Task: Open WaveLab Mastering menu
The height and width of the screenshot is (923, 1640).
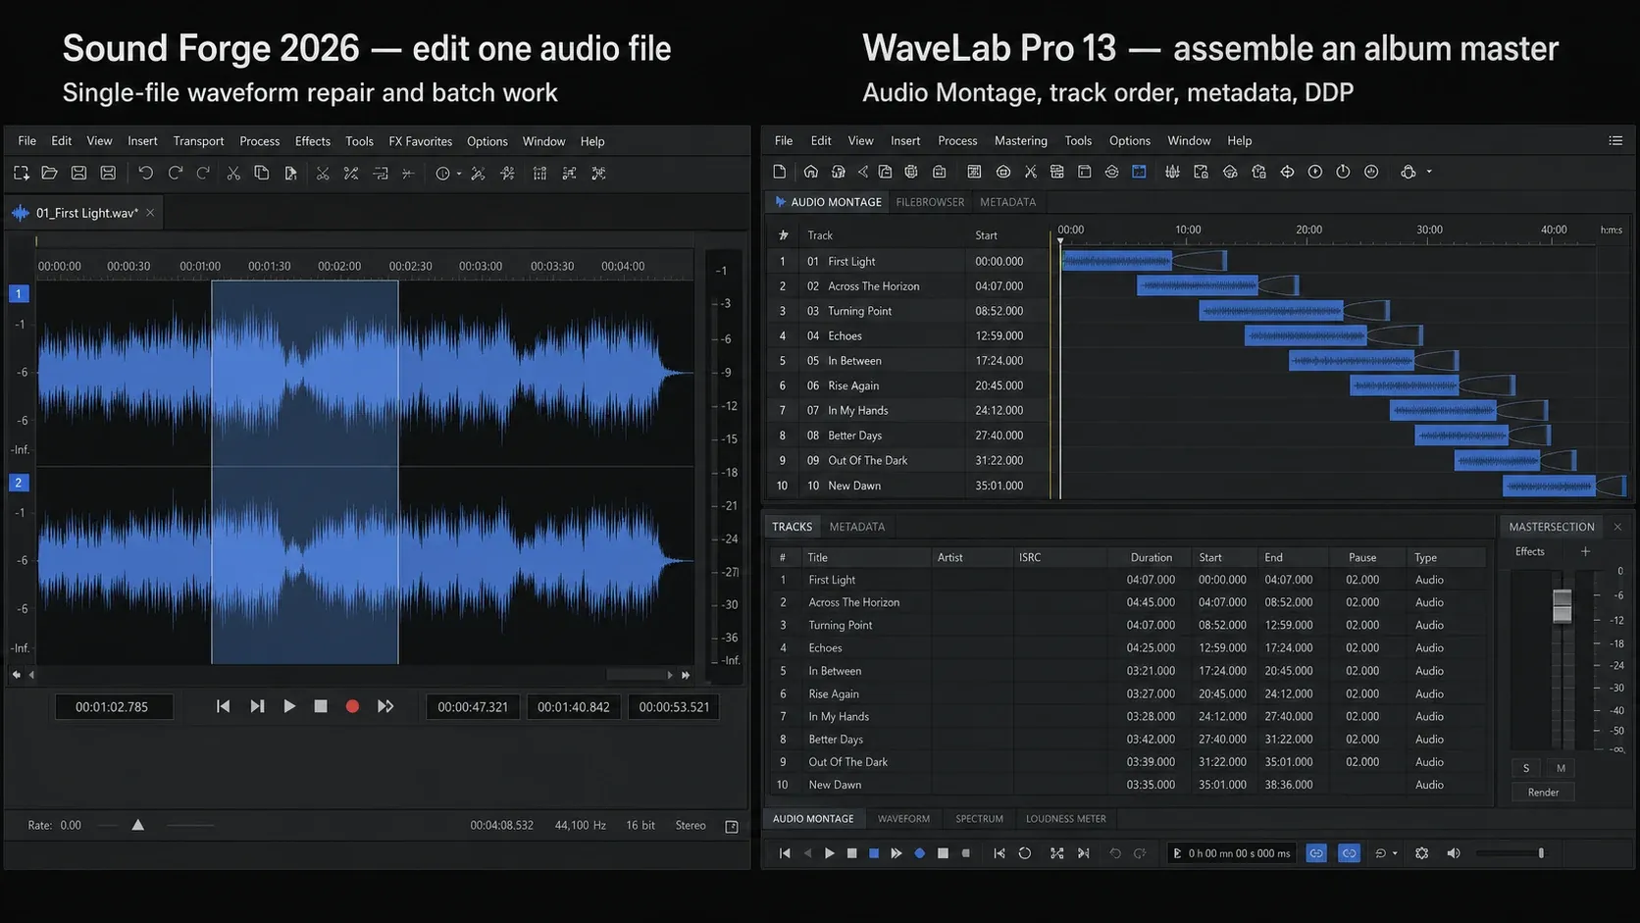Action: point(1020,140)
